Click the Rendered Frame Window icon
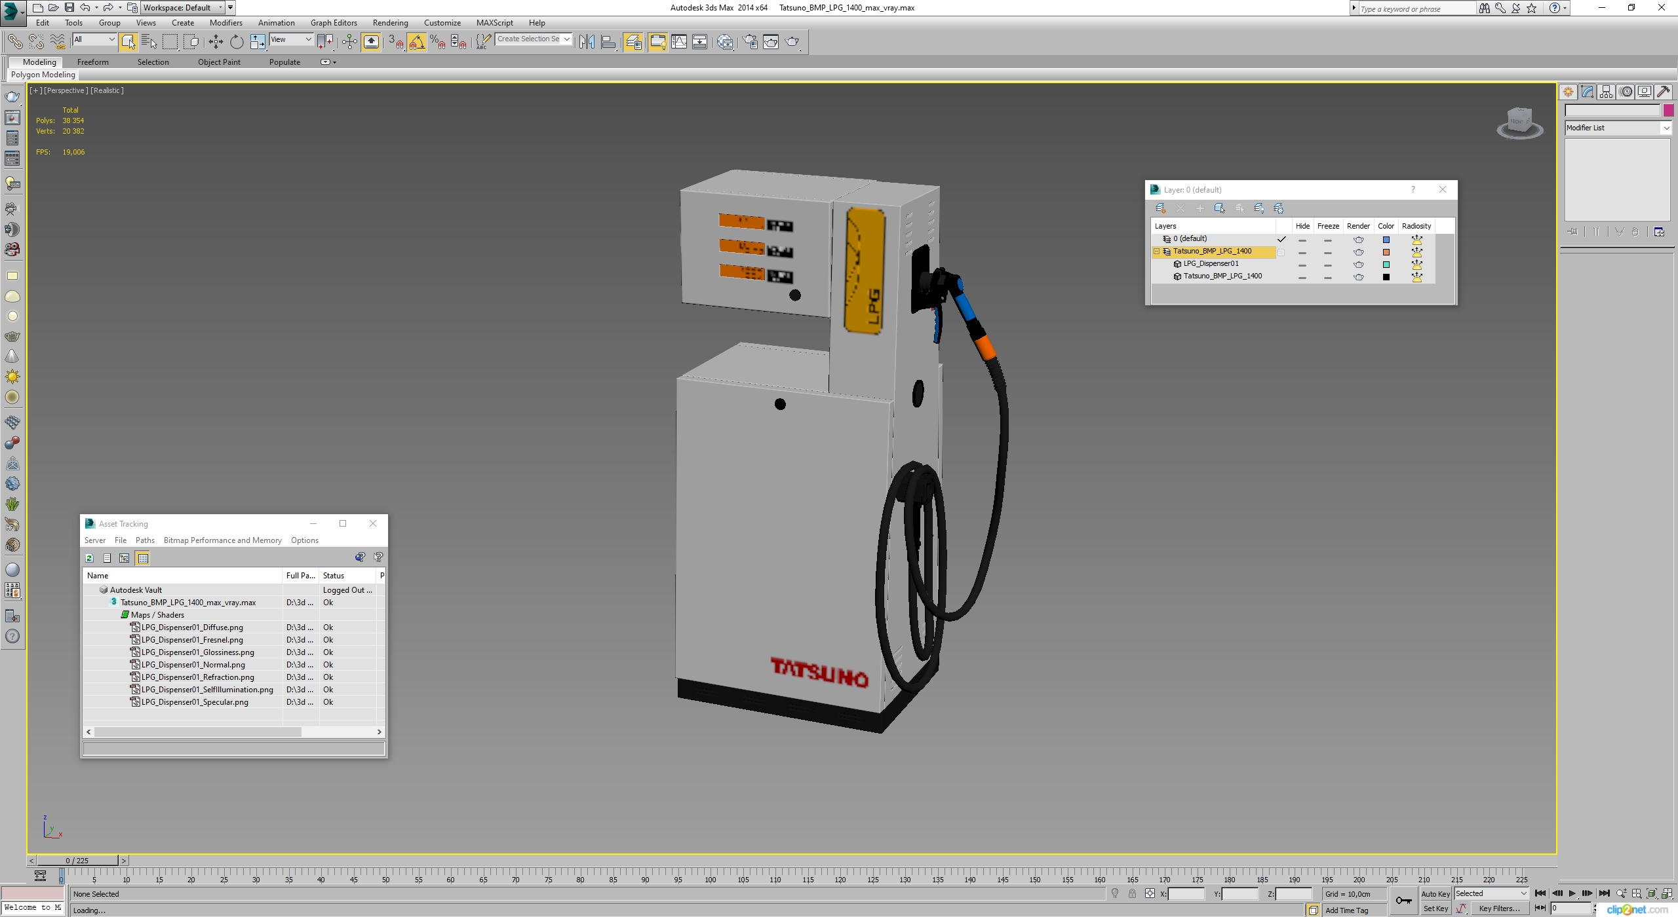Screen dimensions: 1678x917 pos(771,42)
